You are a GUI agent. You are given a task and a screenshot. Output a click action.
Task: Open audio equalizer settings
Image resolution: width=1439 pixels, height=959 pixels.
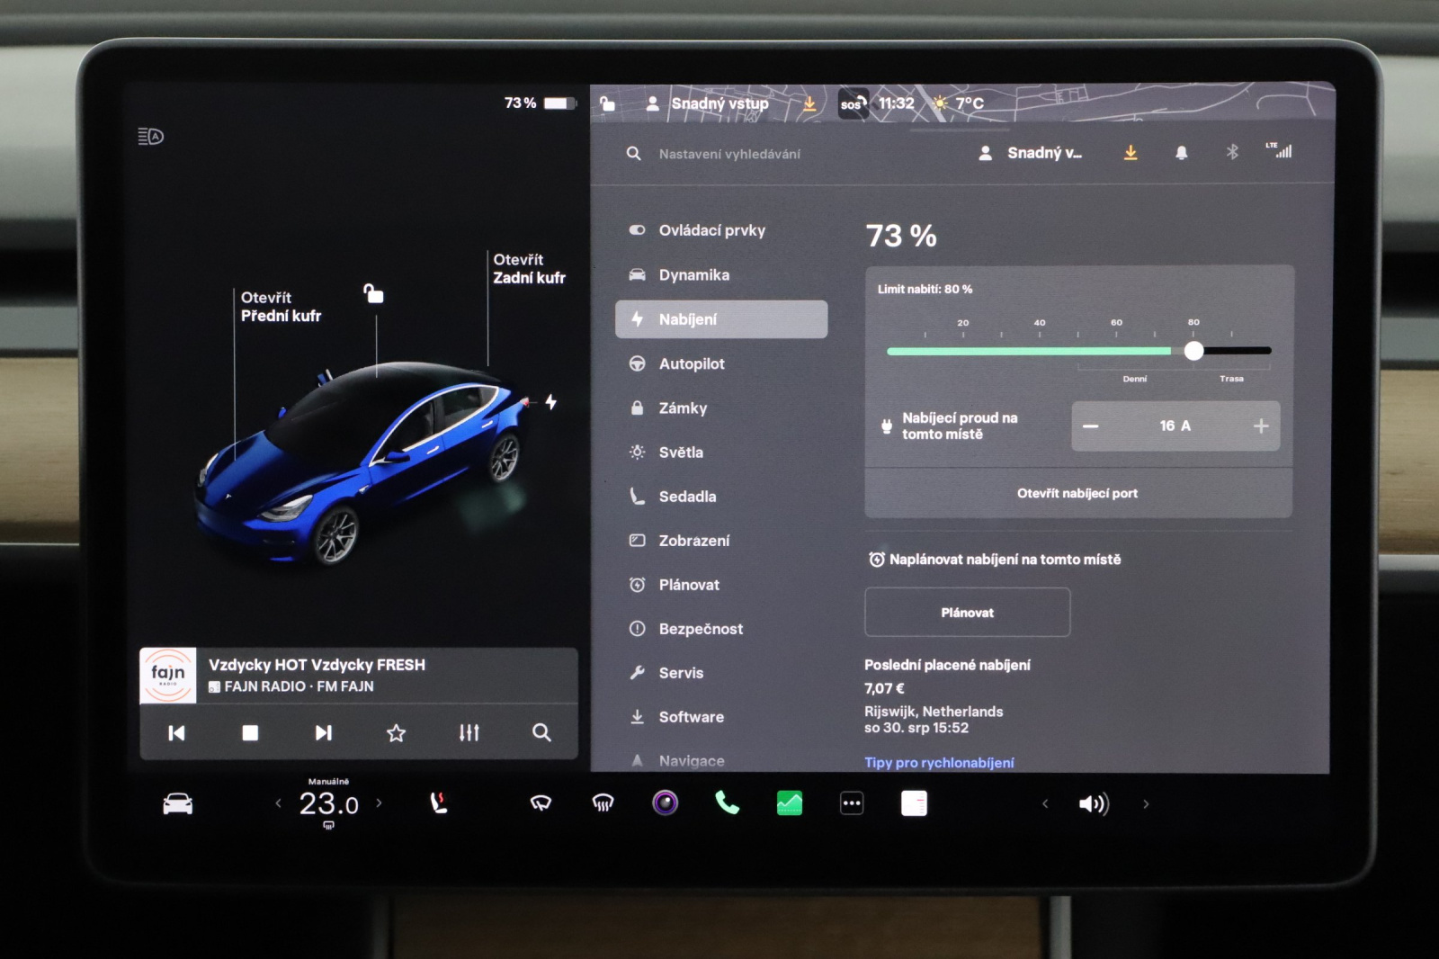469,733
